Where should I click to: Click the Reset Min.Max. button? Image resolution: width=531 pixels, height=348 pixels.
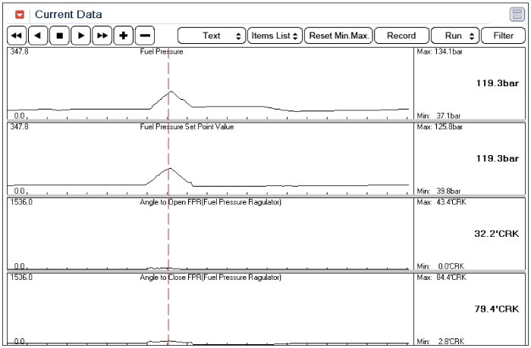pyautogui.click(x=338, y=36)
